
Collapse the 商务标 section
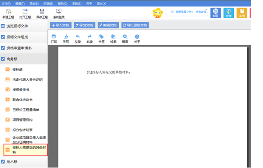click(x=24, y=59)
